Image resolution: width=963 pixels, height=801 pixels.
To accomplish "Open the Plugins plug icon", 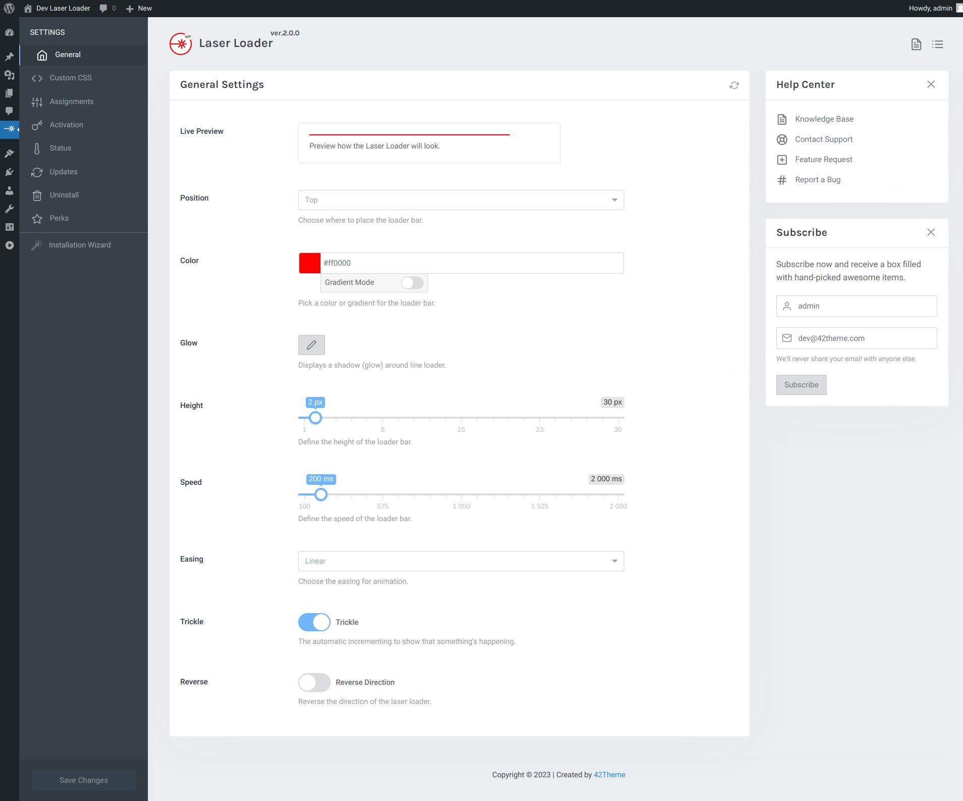I will tap(9, 172).
